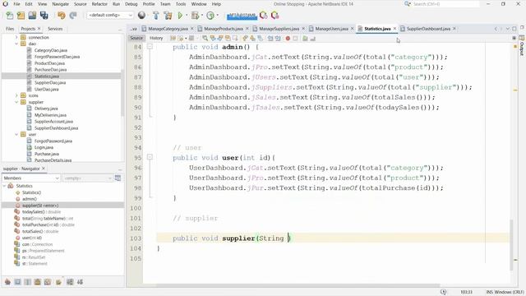Click the Debug Project toolbar icon

point(195,16)
